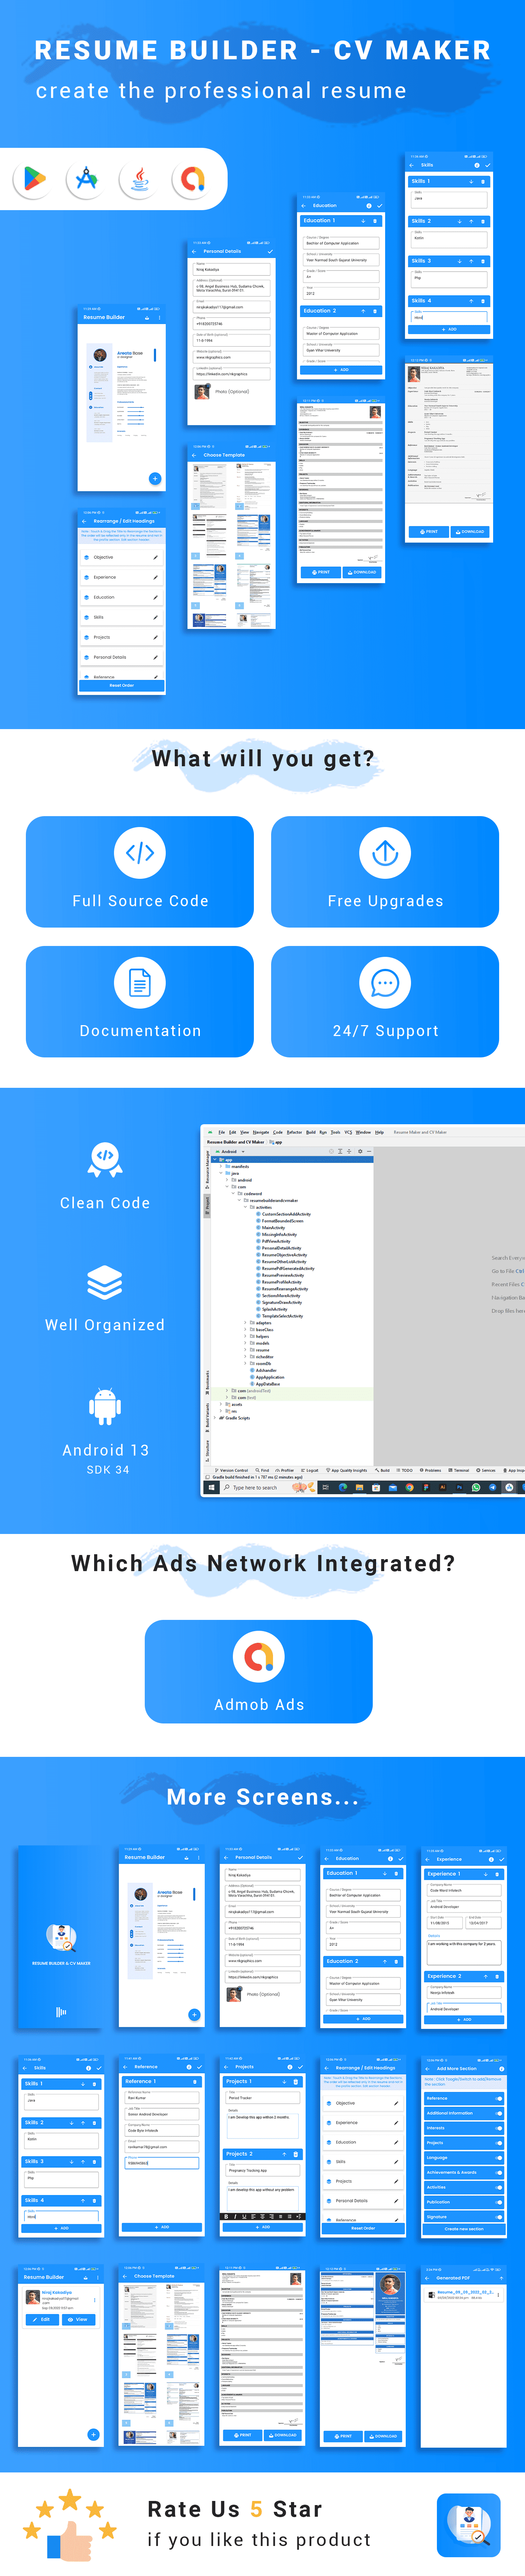525x2576 pixels.
Task: Click the Clean Code badge icon
Action: point(105,1159)
